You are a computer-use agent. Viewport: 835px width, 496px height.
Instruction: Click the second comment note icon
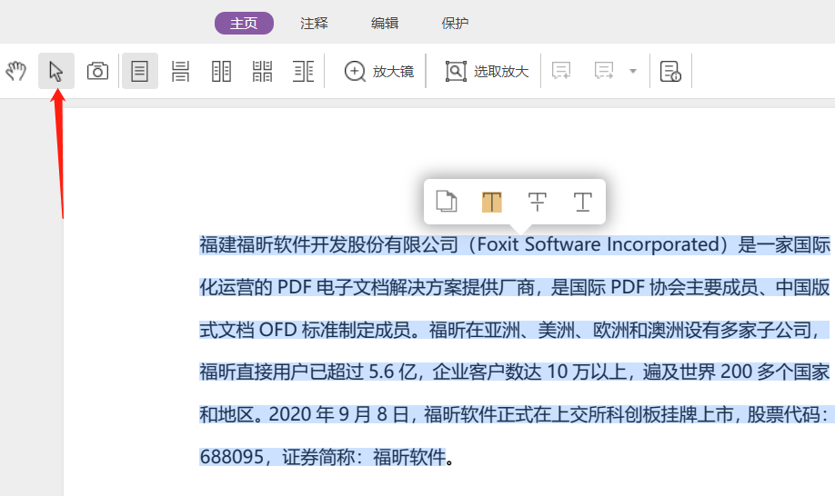coord(604,71)
